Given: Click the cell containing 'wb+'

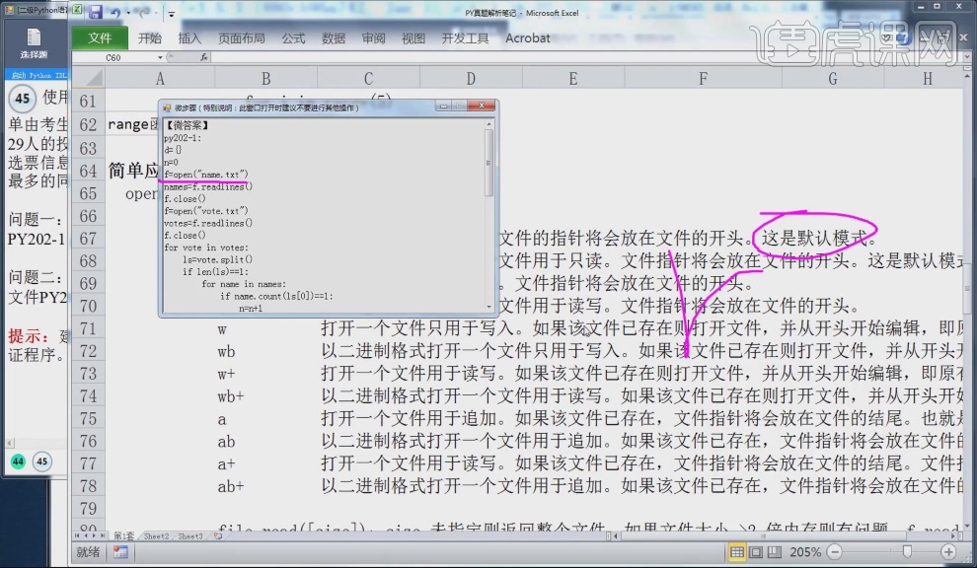Looking at the screenshot, I should pyautogui.click(x=266, y=396).
